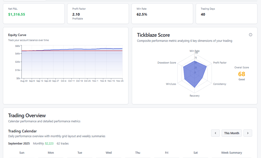Click the Consistency label on radar chart

[x=220, y=84]
